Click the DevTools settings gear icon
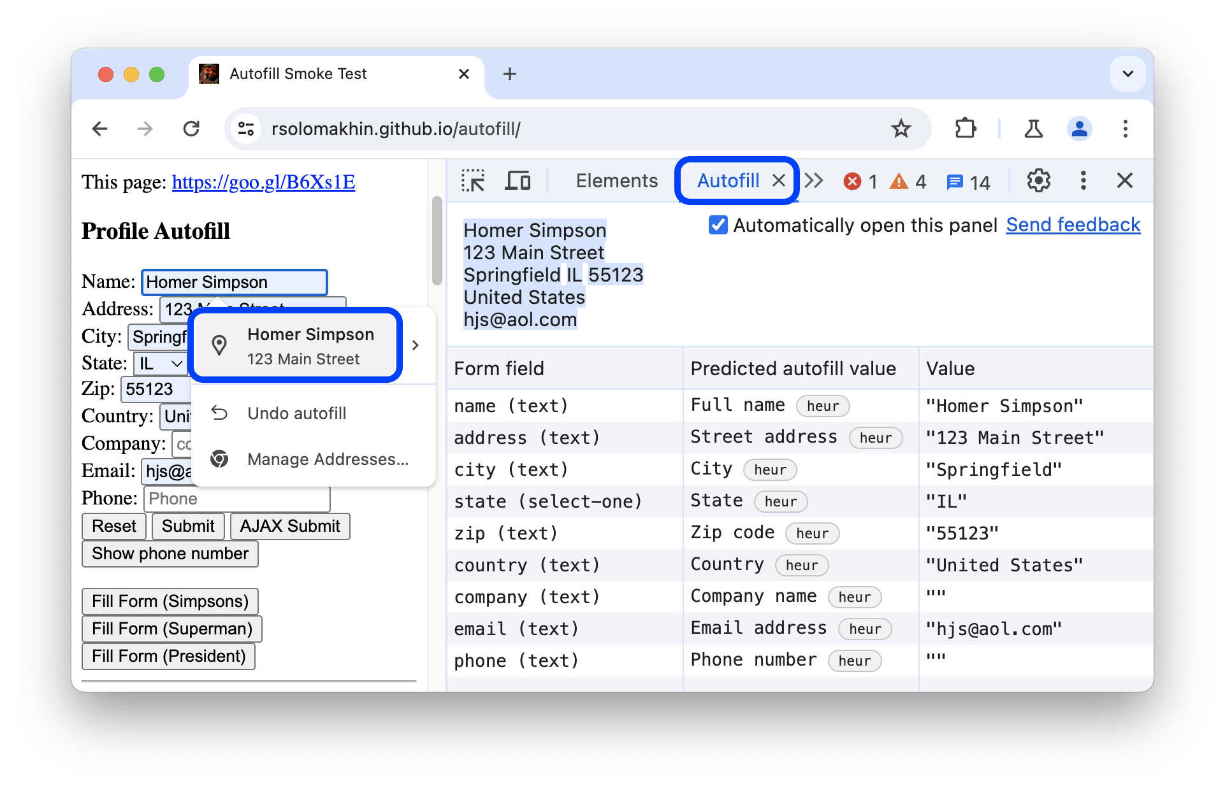 [1040, 180]
